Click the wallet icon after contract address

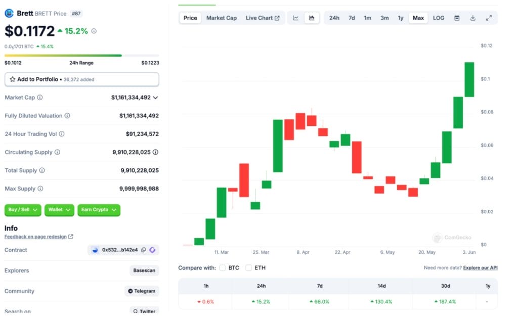click(x=152, y=250)
